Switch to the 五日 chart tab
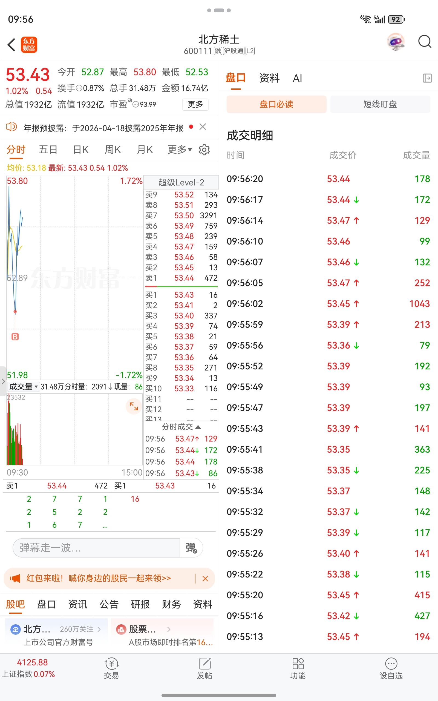The width and height of the screenshot is (438, 701). pyautogui.click(x=48, y=150)
